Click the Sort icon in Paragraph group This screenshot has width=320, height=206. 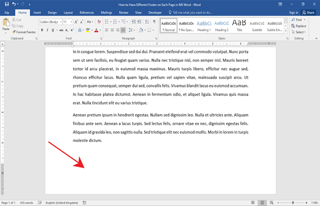[x=146, y=22]
